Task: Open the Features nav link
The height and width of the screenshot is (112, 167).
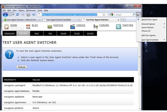Action: 23,33
